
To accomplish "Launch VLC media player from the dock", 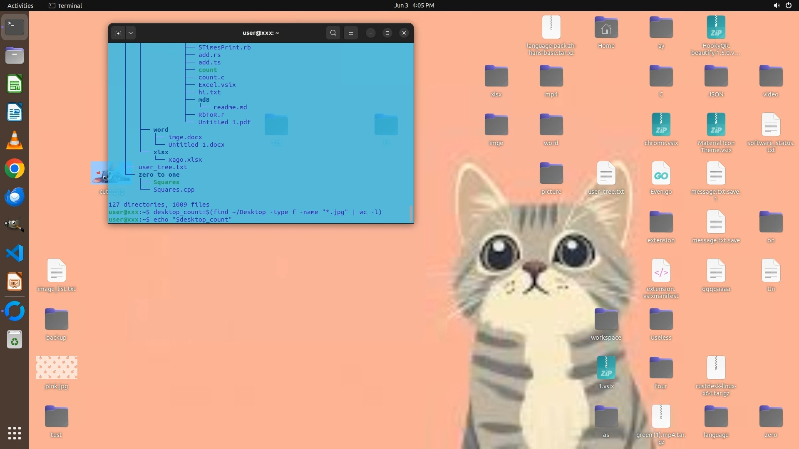I will coord(15,141).
